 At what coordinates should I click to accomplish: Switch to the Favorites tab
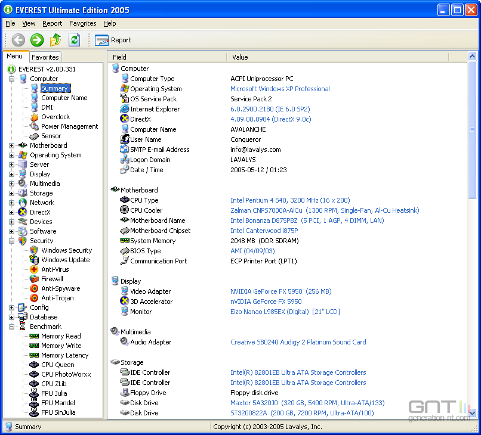coord(45,57)
